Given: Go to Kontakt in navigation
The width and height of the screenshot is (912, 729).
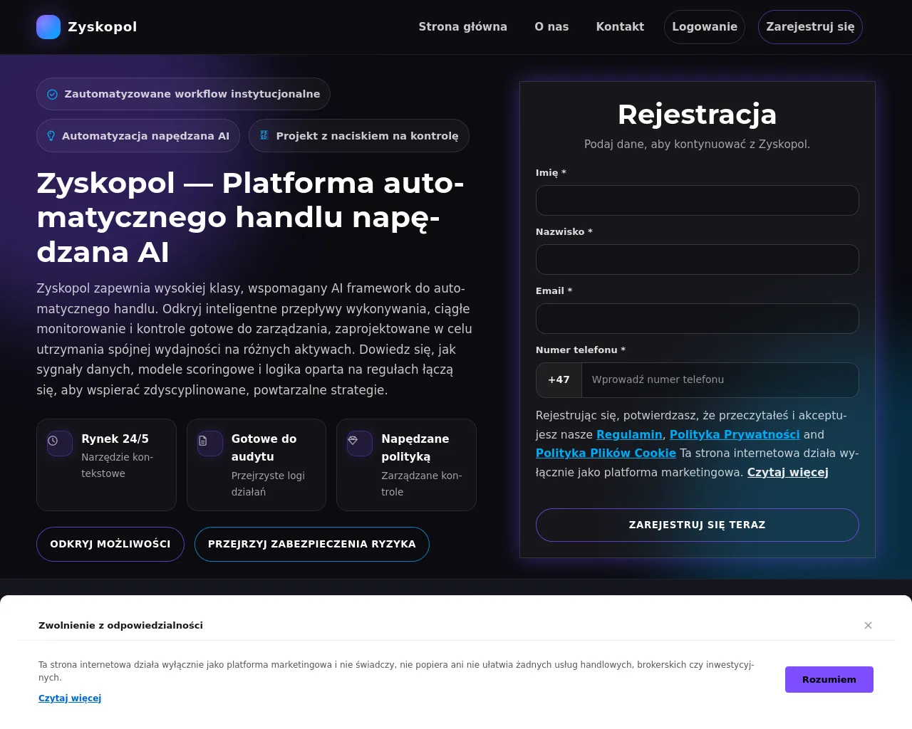Looking at the screenshot, I should coord(620,27).
